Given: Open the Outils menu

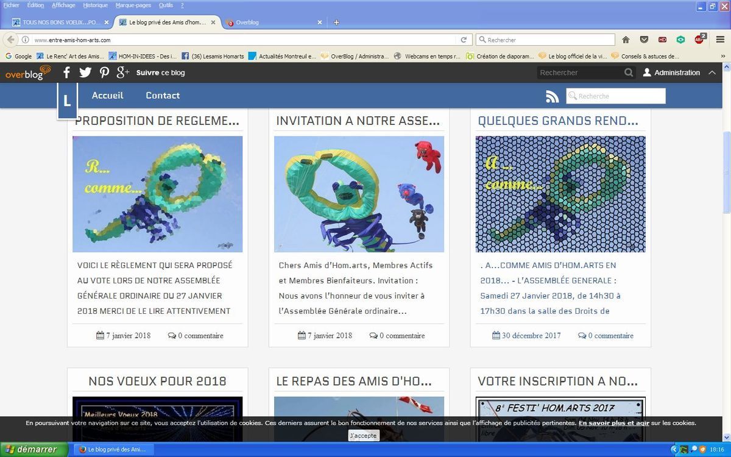Looking at the screenshot, I should pos(166,5).
